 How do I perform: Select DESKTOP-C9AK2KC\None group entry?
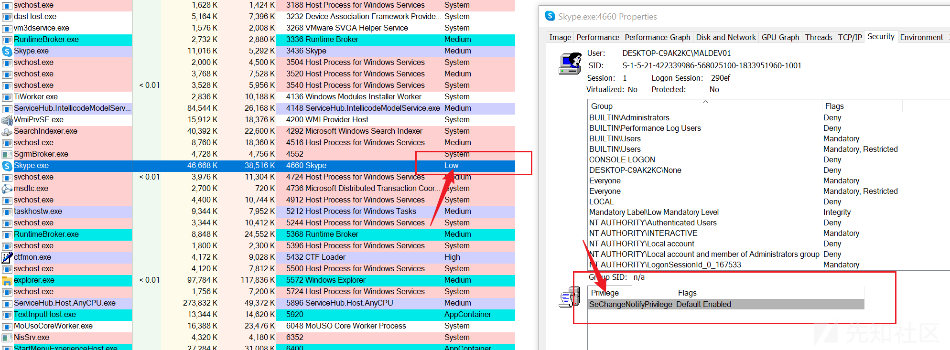tap(635, 170)
